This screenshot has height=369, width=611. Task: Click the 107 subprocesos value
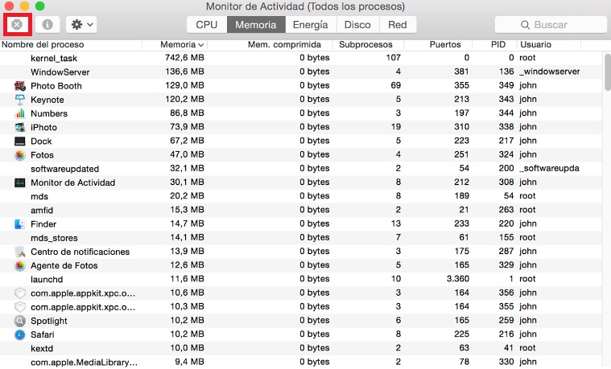(x=394, y=58)
